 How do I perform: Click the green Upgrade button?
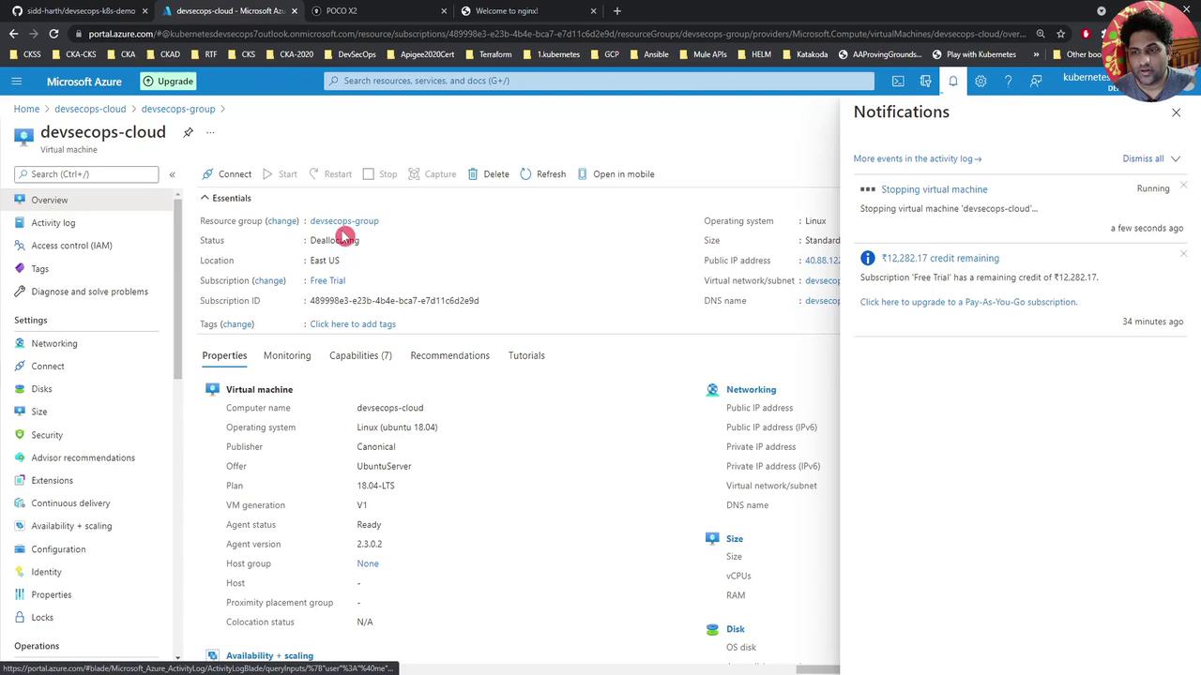[168, 82]
